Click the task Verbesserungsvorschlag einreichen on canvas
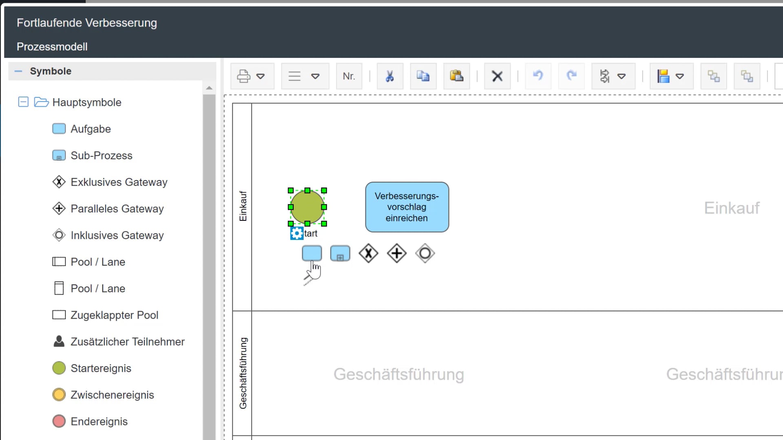The height and width of the screenshot is (440, 783). 407,207
